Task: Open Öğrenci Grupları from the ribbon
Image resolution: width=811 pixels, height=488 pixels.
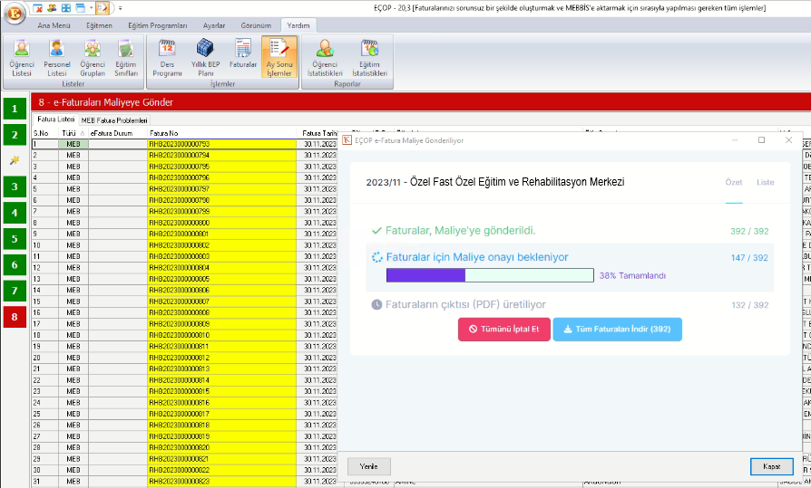Action: [x=93, y=58]
